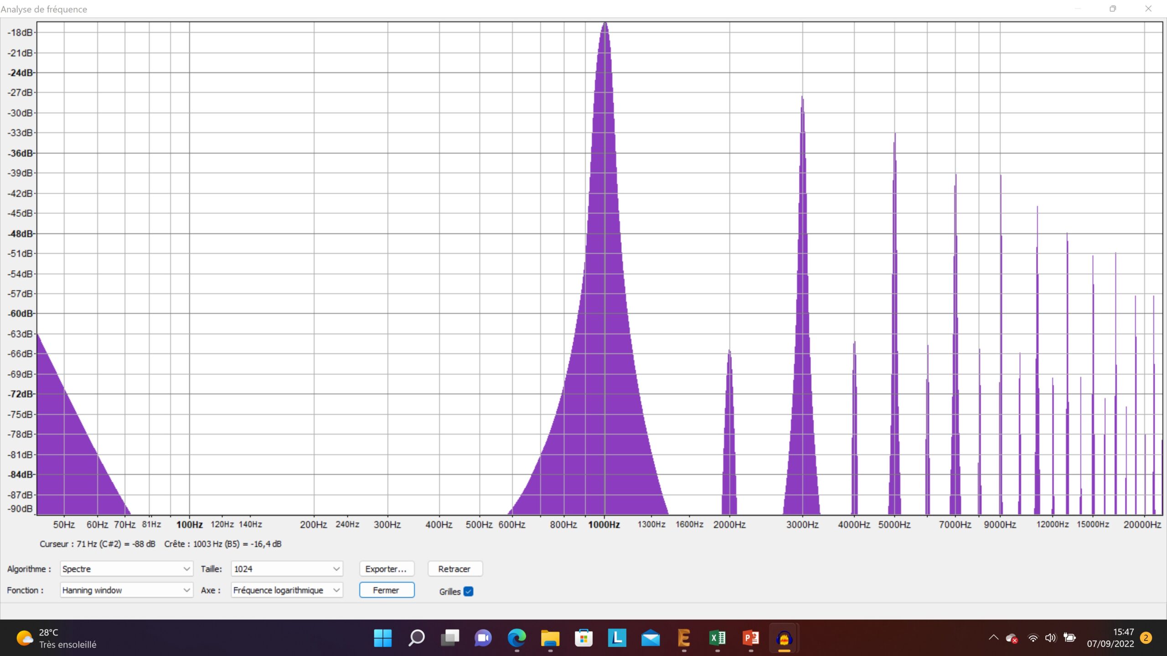Expand the Fonction Hanning window dropdown
Viewport: 1167px width, 656px height.
click(126, 590)
